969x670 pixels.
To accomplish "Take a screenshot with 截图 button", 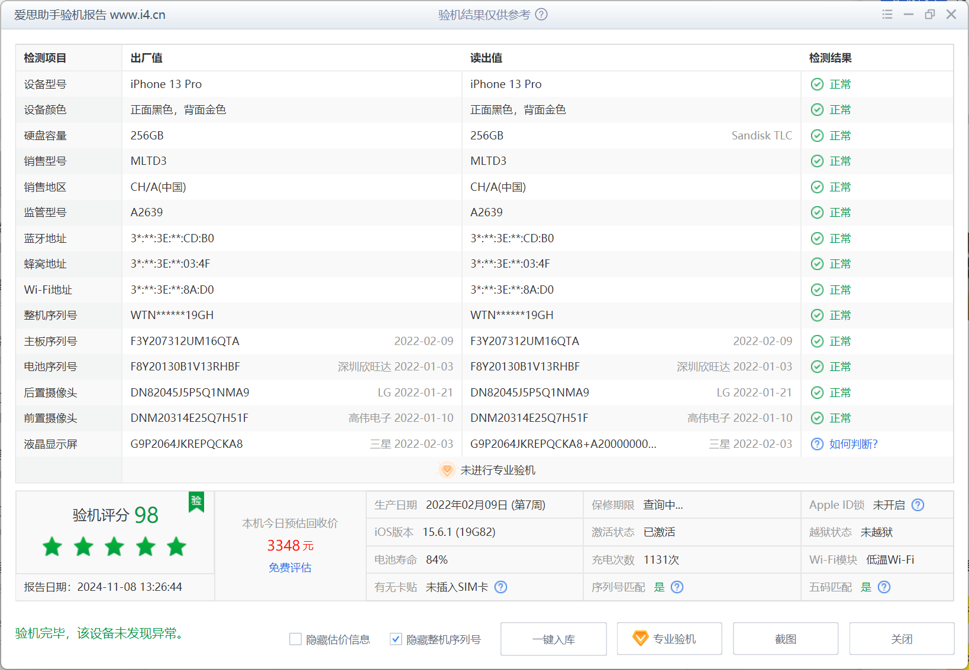I will pyautogui.click(x=786, y=639).
